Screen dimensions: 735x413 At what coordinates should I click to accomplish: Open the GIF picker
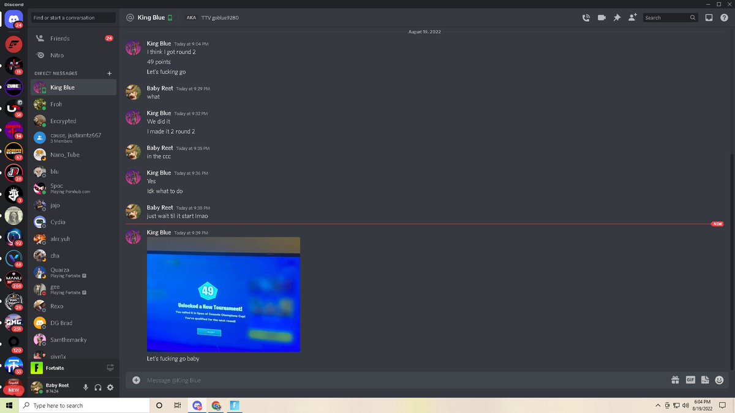[x=690, y=380]
